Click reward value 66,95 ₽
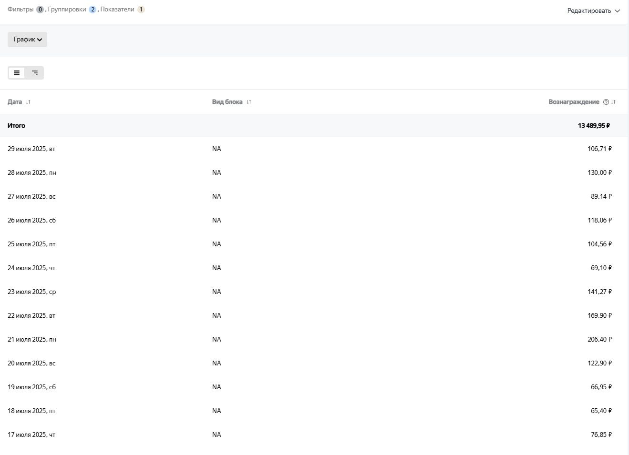The width and height of the screenshot is (629, 455). (x=601, y=387)
